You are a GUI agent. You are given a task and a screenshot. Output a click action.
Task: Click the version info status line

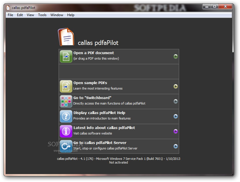[x=119, y=159]
